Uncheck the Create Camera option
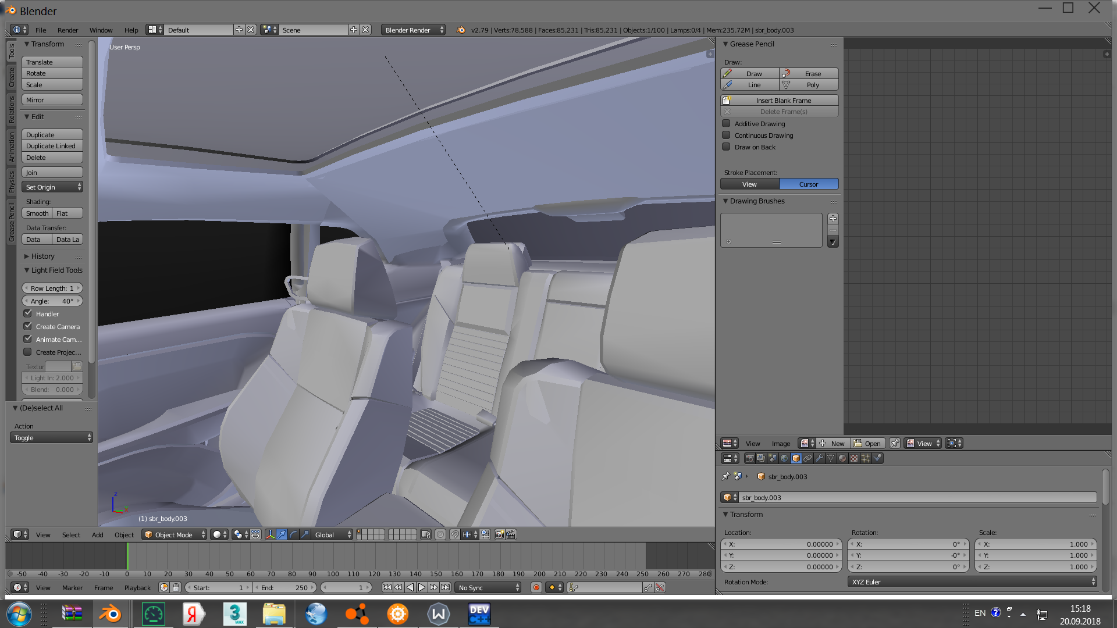This screenshot has height=628, width=1117. tap(28, 327)
